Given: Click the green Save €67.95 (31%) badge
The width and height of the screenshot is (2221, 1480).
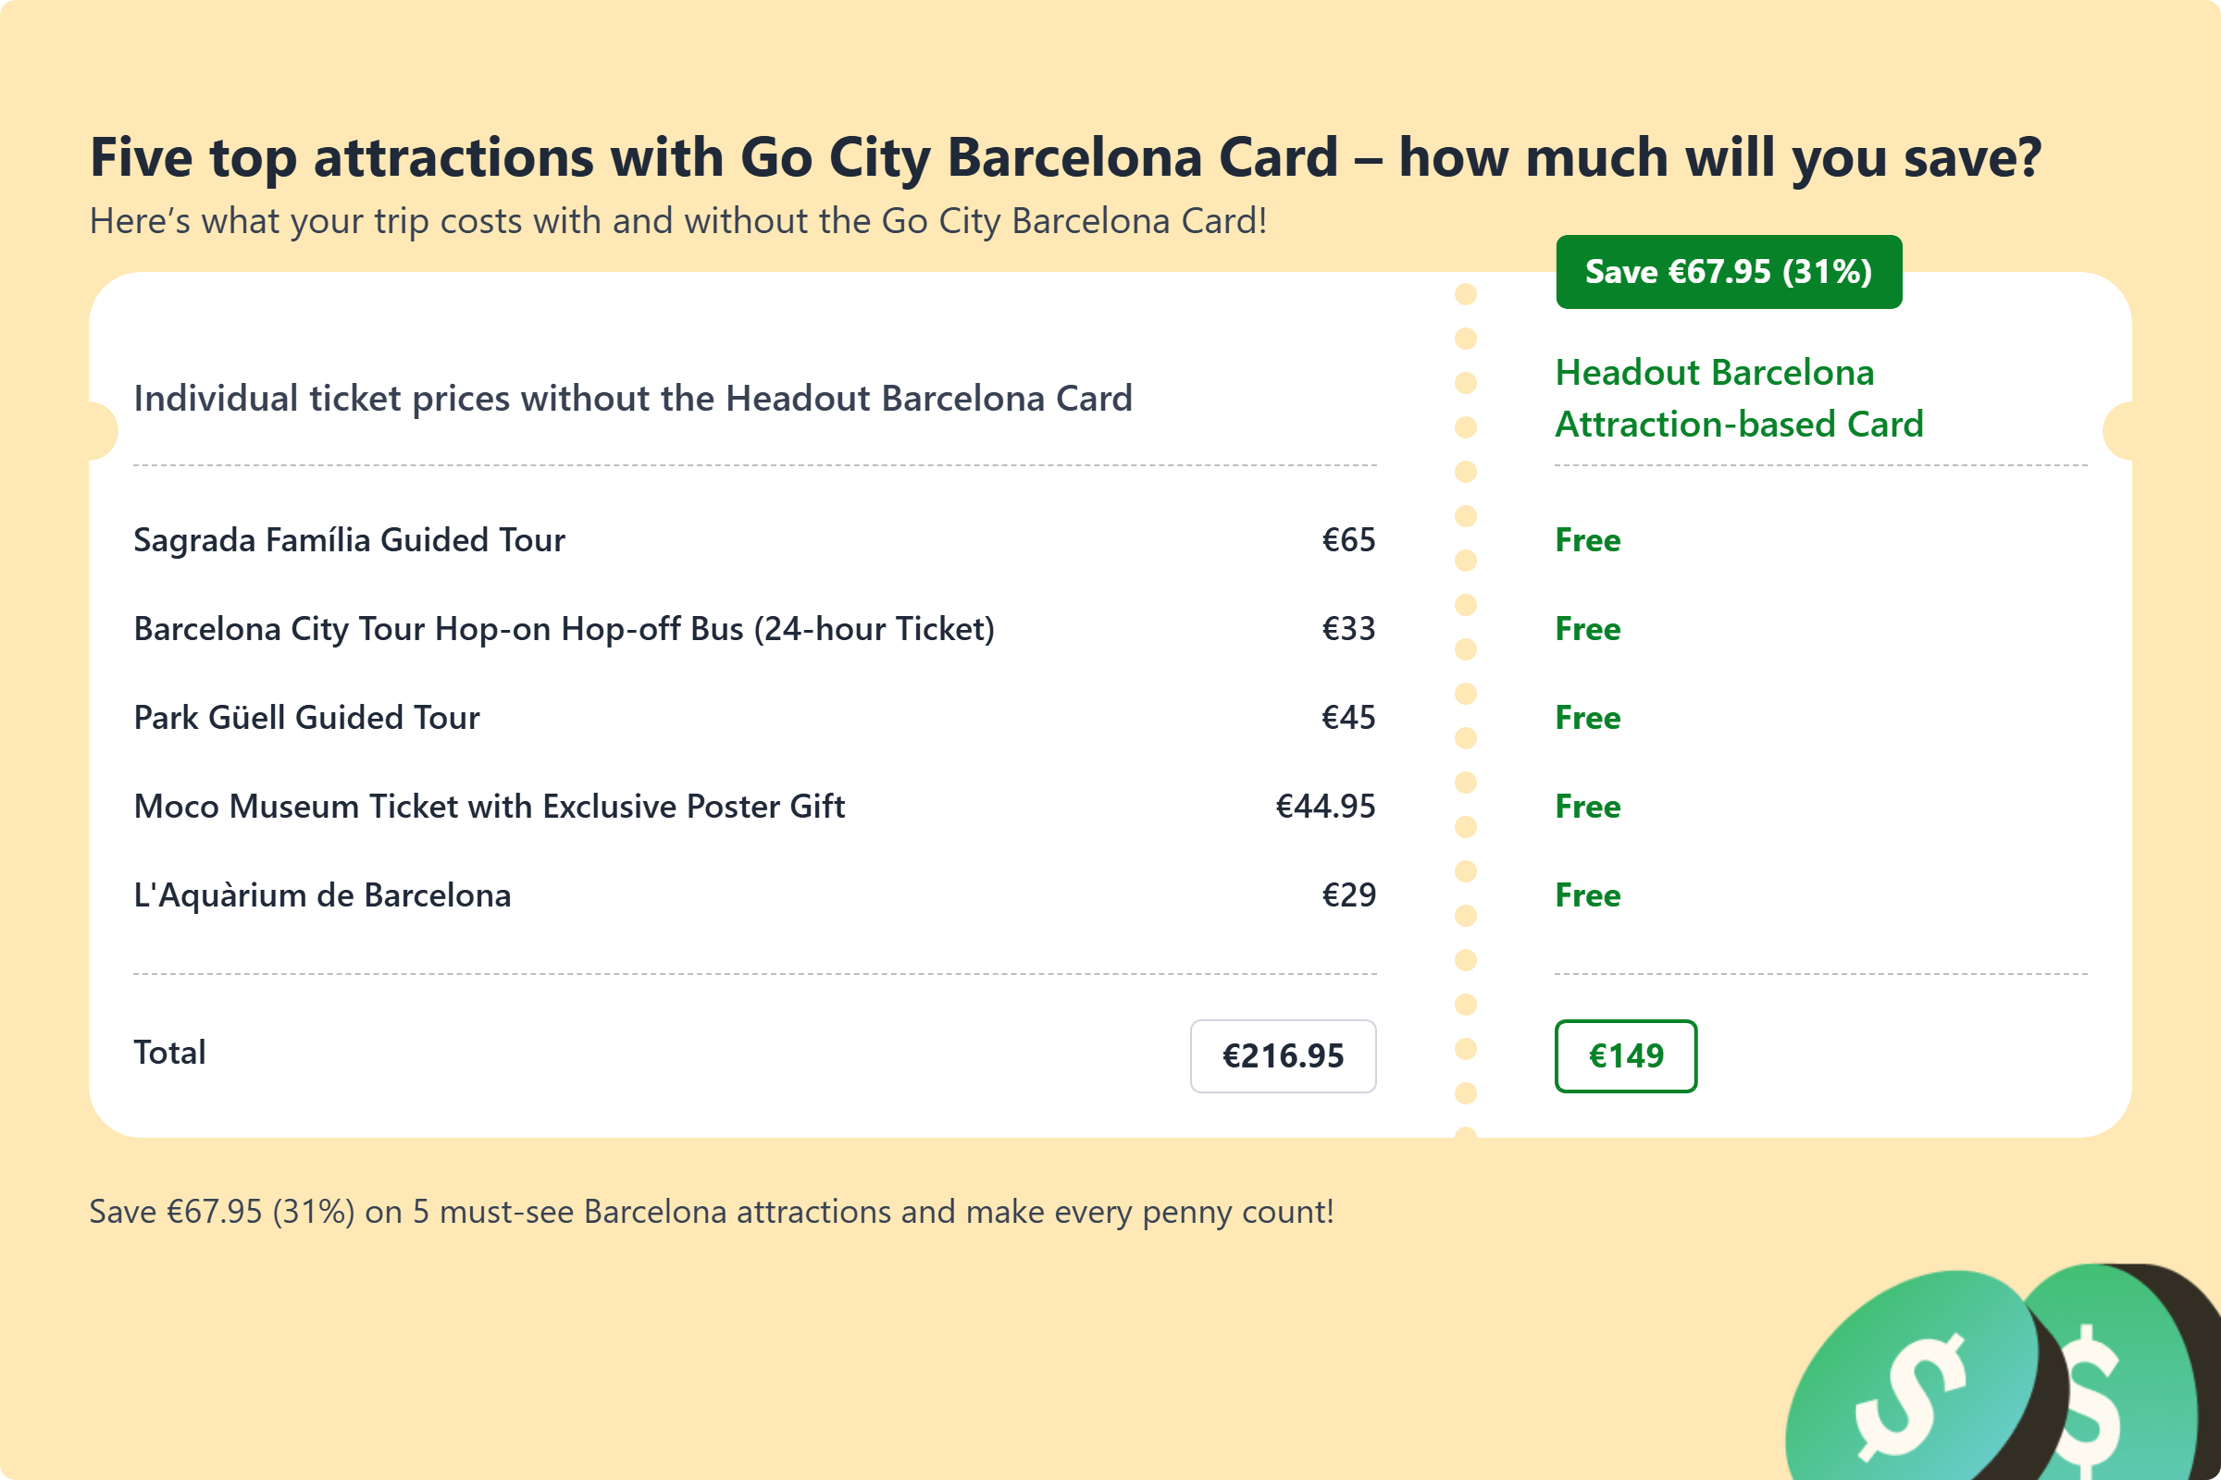Looking at the screenshot, I should pos(1728,272).
